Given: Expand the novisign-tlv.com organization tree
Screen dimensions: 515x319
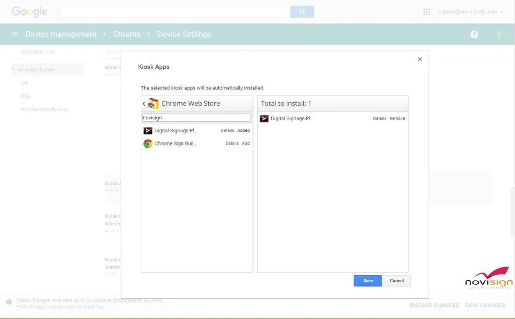Looking at the screenshot, I should [x=14, y=69].
